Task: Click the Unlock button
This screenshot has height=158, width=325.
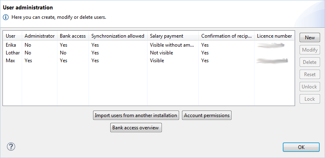Action: (310, 86)
